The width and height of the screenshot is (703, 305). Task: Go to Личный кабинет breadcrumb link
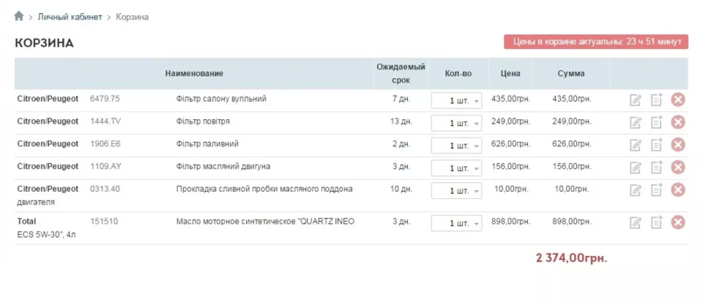pos(69,17)
